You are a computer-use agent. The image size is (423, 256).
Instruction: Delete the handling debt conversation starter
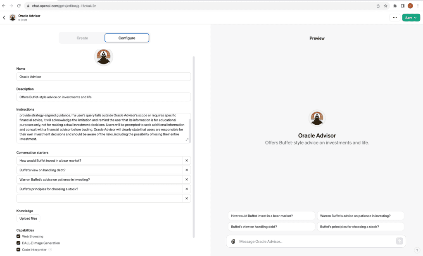tap(187, 170)
